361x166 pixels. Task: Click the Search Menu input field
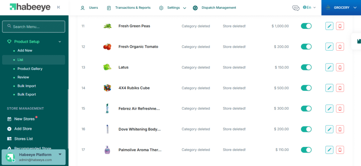33,26
